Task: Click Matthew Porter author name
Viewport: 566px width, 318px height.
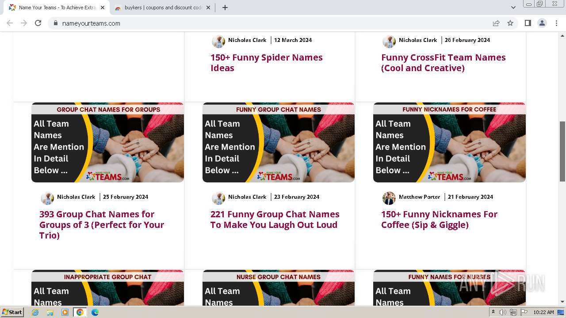Action: click(419, 197)
